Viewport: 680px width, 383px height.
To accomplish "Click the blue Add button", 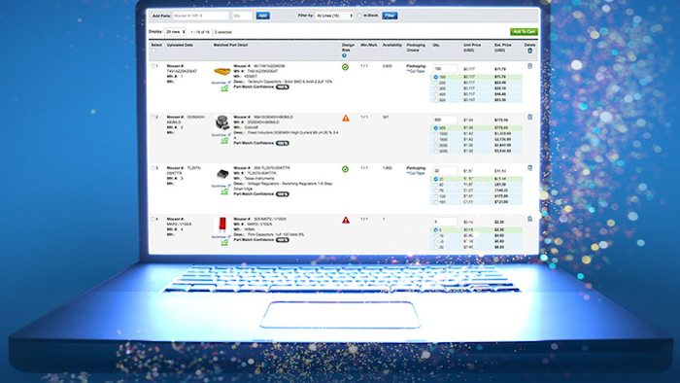I will [x=262, y=16].
